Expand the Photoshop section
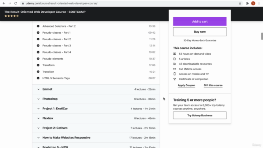 pyautogui.click(x=96, y=99)
